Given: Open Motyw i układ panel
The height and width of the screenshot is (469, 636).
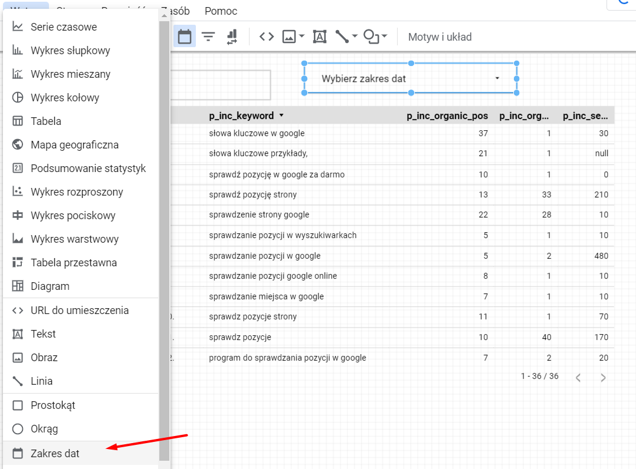Looking at the screenshot, I should [440, 37].
